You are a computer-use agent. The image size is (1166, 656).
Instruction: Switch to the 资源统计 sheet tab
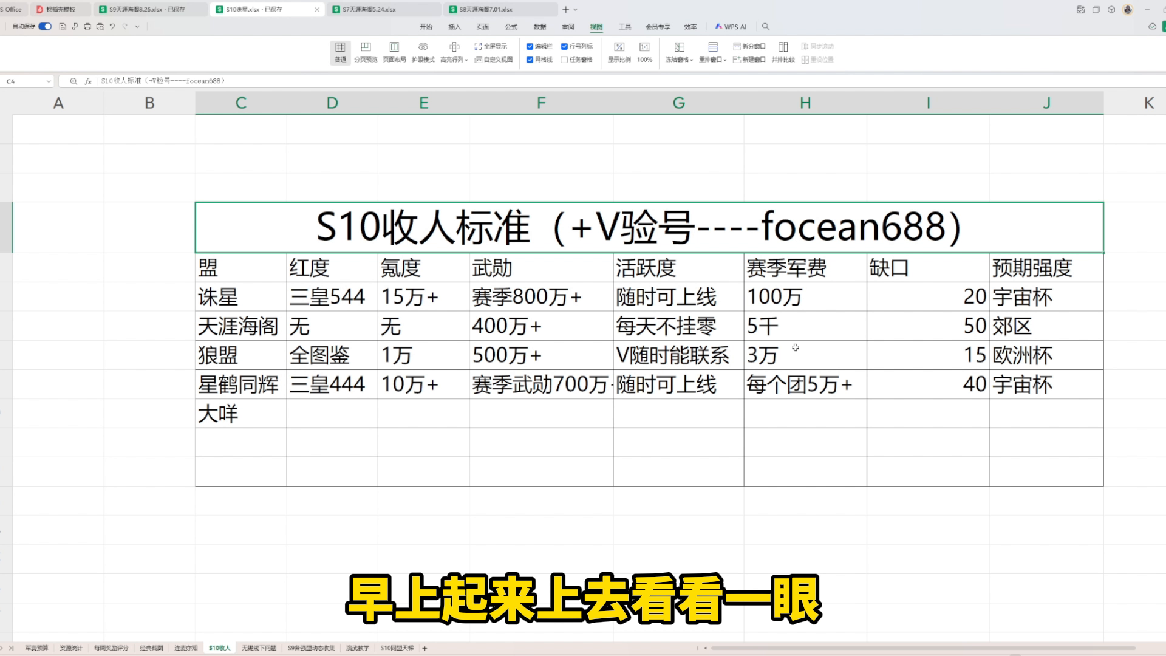[70, 648]
